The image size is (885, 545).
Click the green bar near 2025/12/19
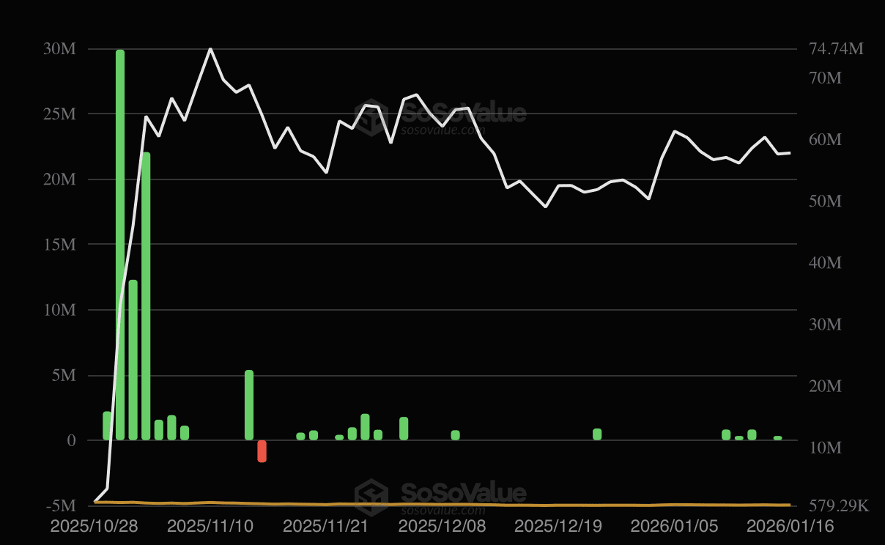(596, 435)
